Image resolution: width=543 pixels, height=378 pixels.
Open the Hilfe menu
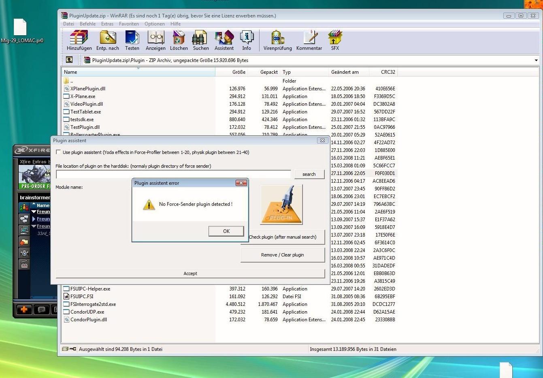[x=176, y=24]
